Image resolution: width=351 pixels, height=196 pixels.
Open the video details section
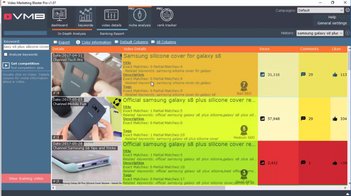[112, 18]
